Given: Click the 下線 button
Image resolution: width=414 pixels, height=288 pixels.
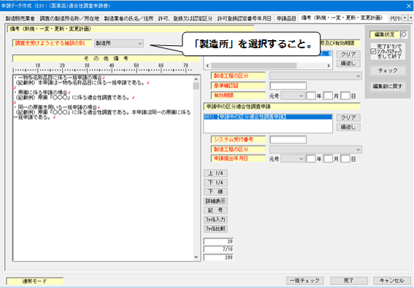Looking at the screenshot, I should [x=215, y=192].
